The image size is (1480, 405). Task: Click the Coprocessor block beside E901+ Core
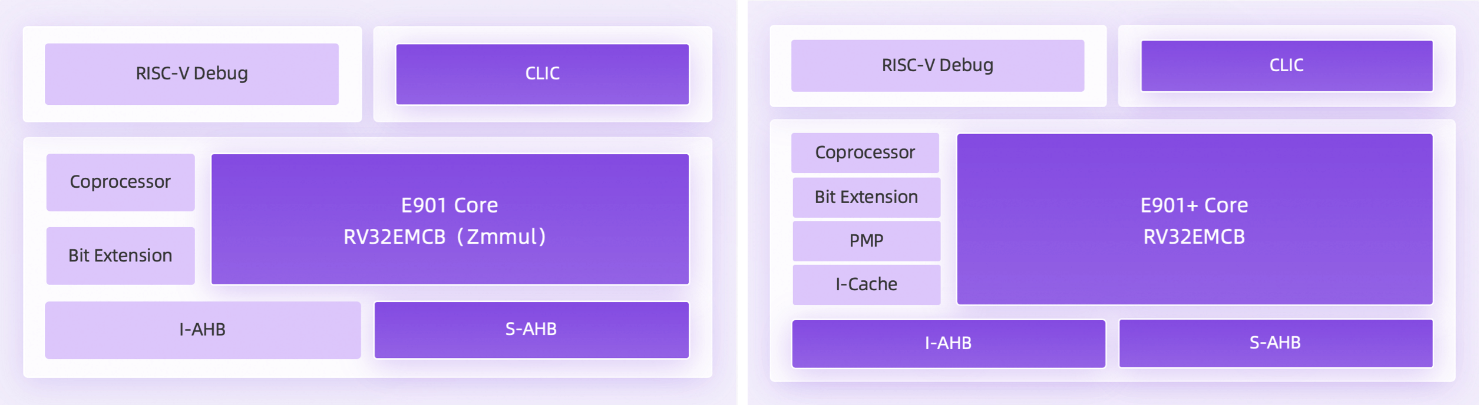pyautogui.click(x=865, y=153)
